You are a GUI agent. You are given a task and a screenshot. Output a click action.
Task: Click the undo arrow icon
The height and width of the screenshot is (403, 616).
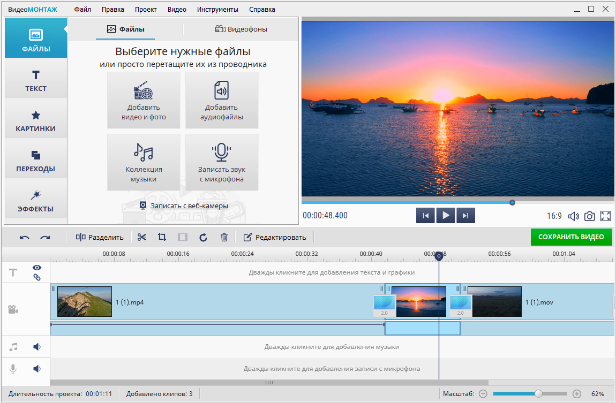(25, 238)
